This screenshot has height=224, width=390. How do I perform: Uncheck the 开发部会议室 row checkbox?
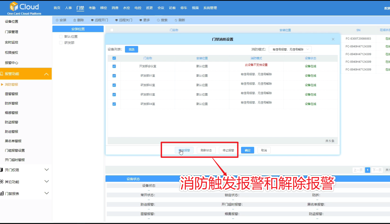114,66
